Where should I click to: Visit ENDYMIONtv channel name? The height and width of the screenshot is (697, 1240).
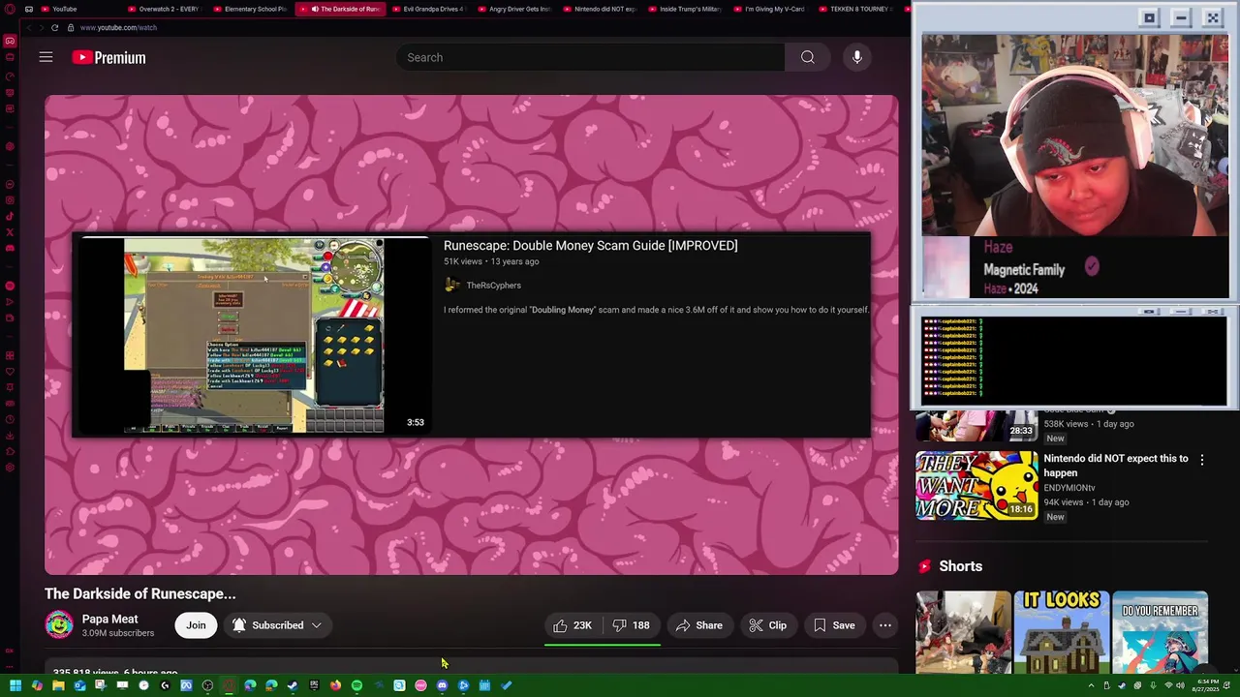[1069, 488]
